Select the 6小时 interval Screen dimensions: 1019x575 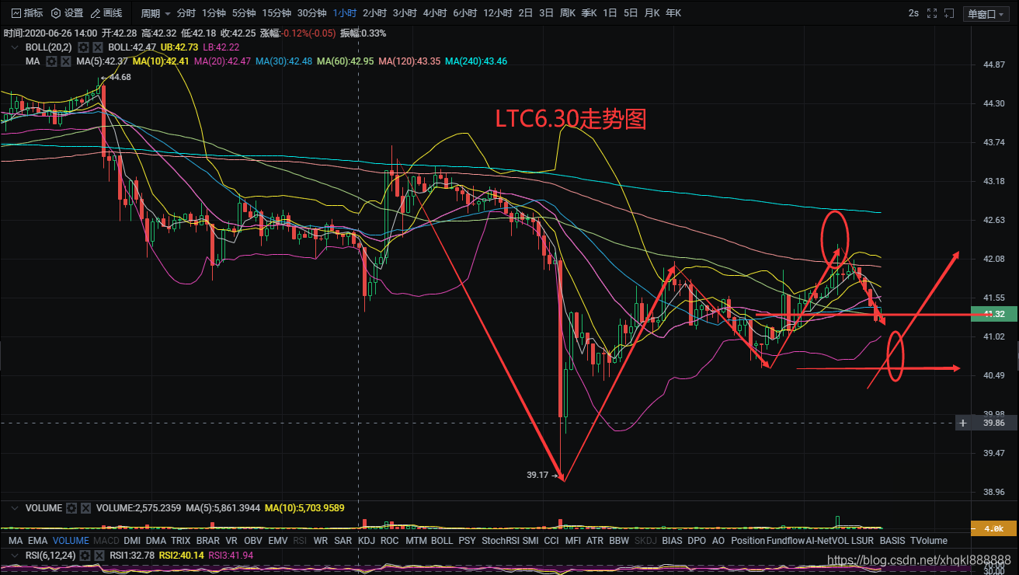coord(465,13)
